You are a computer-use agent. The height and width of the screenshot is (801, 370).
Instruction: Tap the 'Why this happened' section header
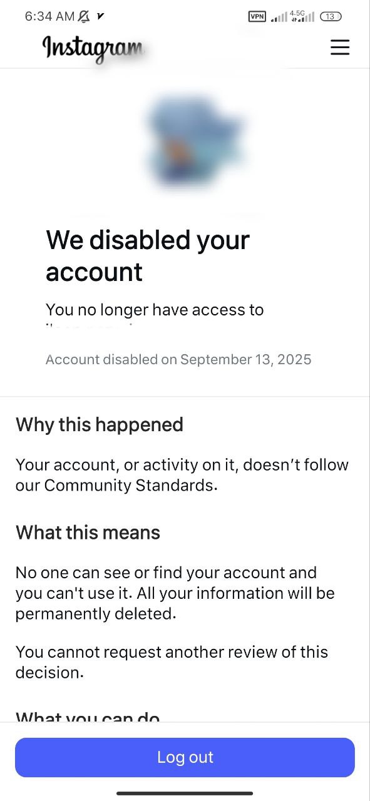[99, 424]
